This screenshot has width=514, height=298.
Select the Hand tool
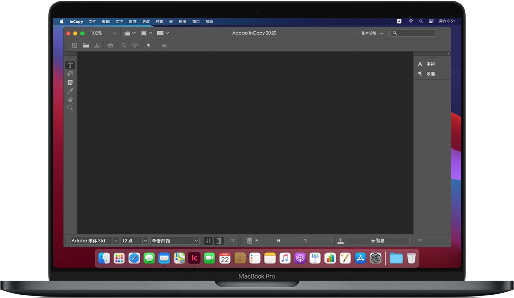(x=70, y=99)
